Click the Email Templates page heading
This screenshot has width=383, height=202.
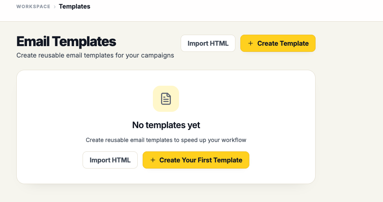point(66,42)
